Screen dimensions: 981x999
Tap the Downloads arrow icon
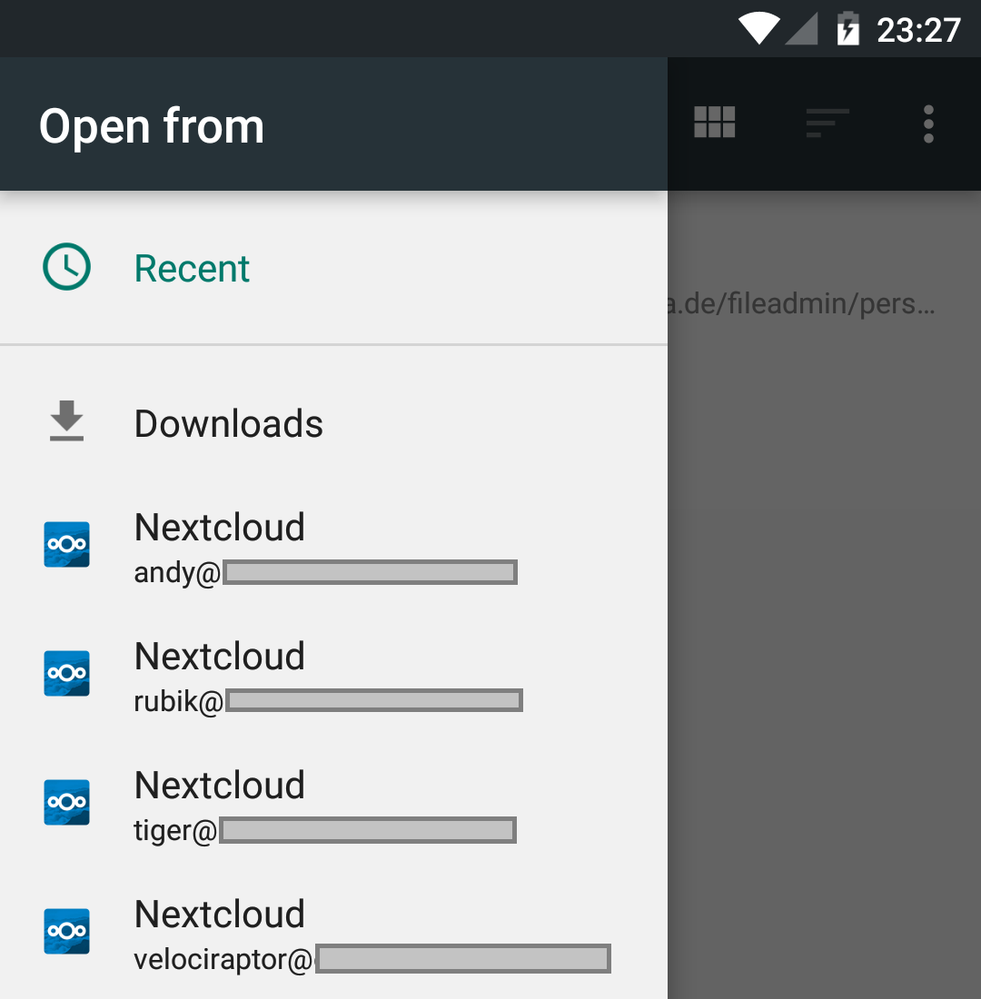[x=66, y=420]
